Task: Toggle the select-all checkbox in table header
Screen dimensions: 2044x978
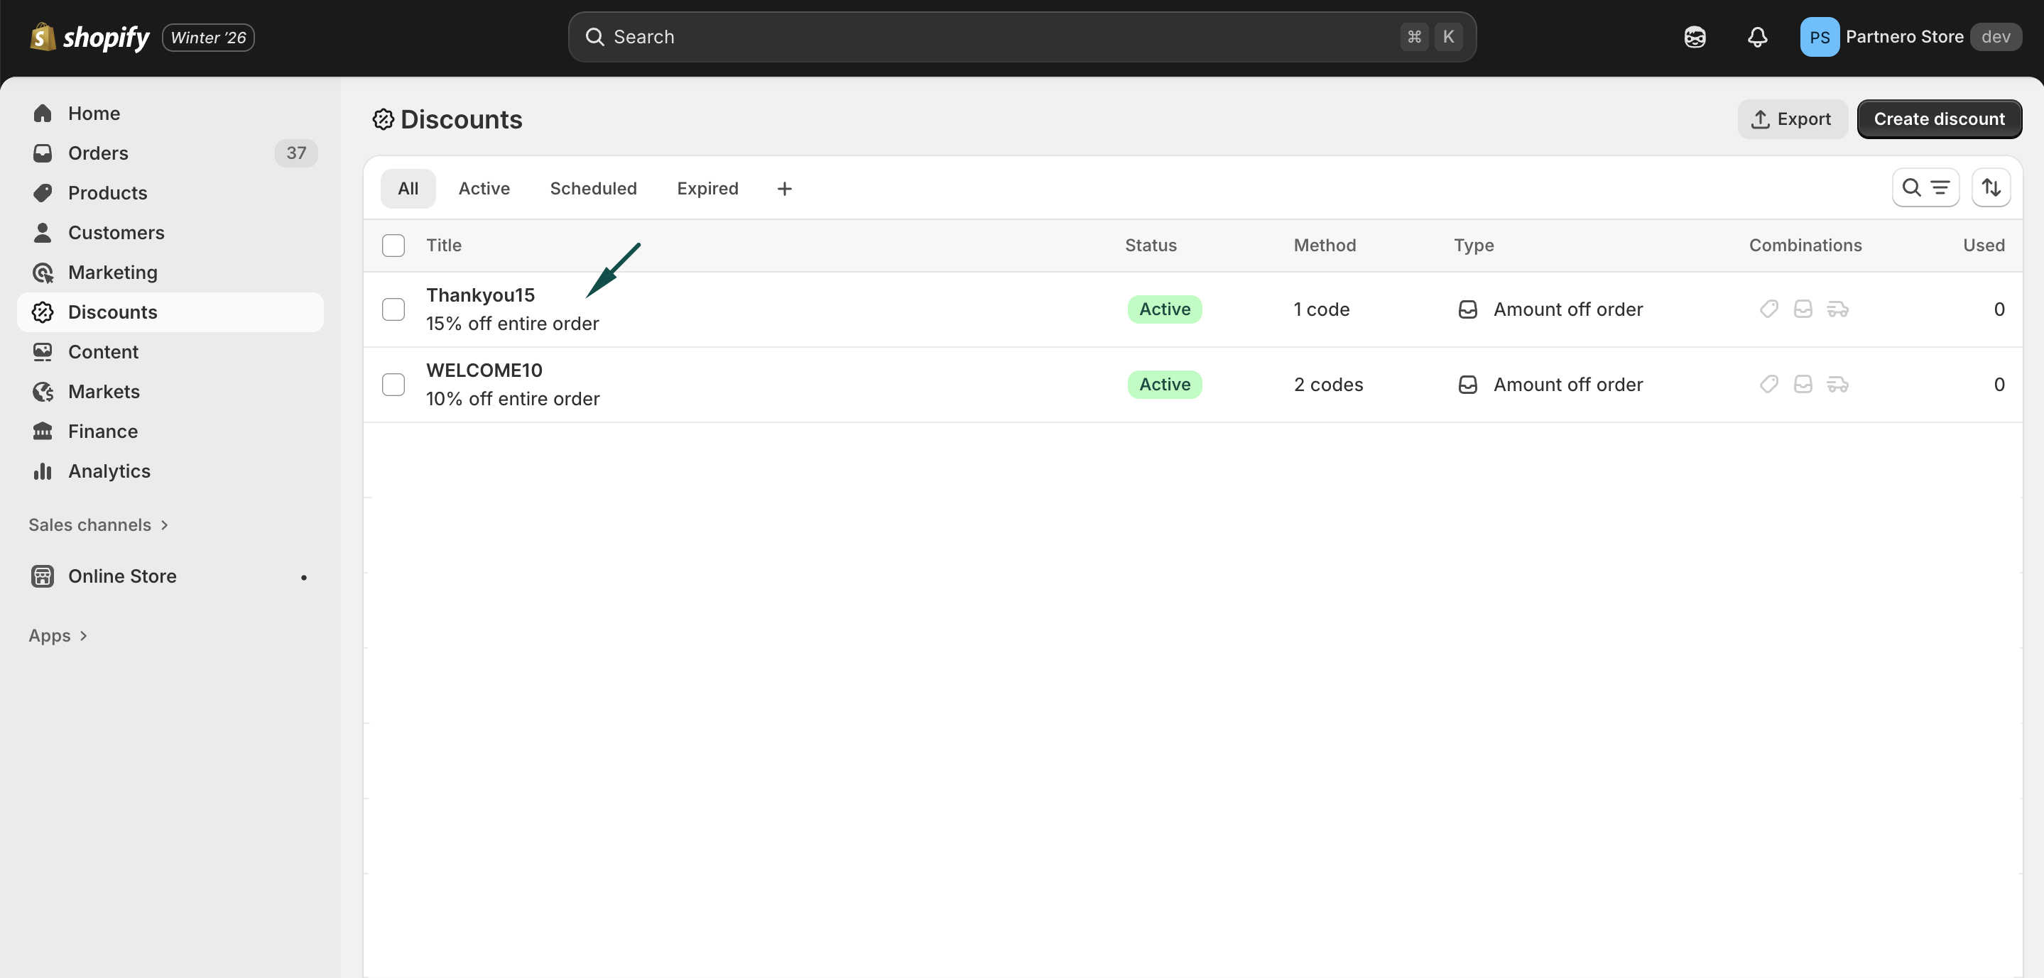Action: pyautogui.click(x=393, y=246)
